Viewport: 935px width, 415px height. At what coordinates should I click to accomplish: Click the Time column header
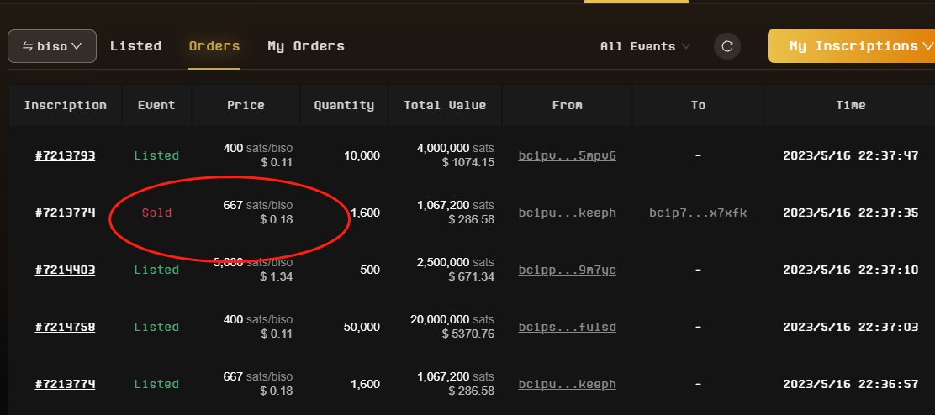point(850,105)
